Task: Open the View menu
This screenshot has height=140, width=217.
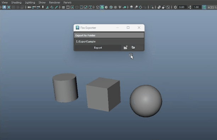Action: tap(5, 2)
